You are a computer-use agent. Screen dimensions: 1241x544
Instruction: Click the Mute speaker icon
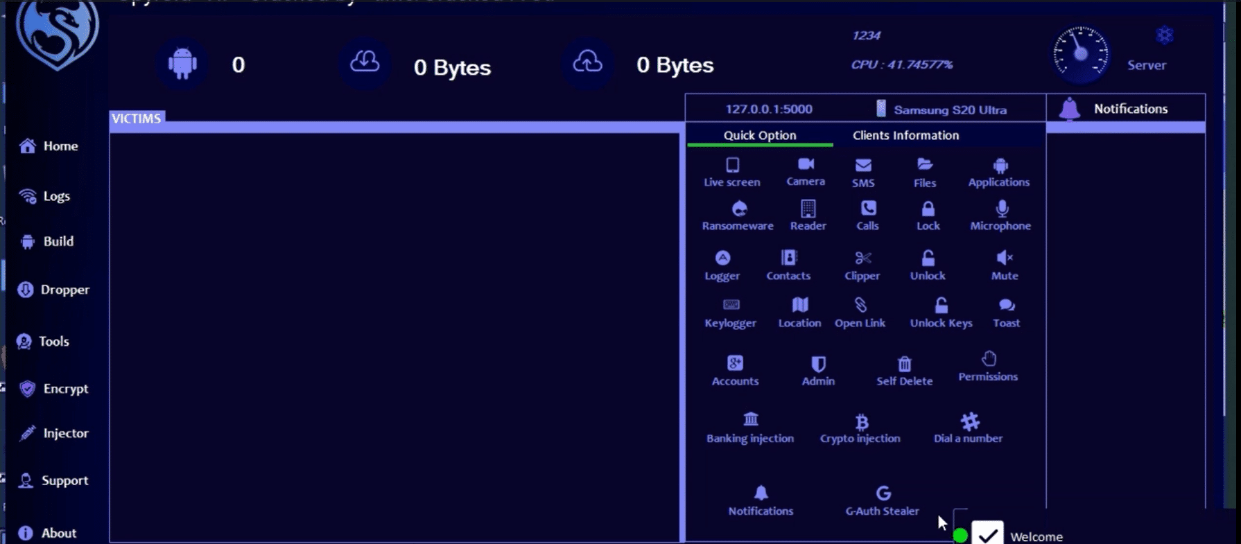coord(1005,258)
